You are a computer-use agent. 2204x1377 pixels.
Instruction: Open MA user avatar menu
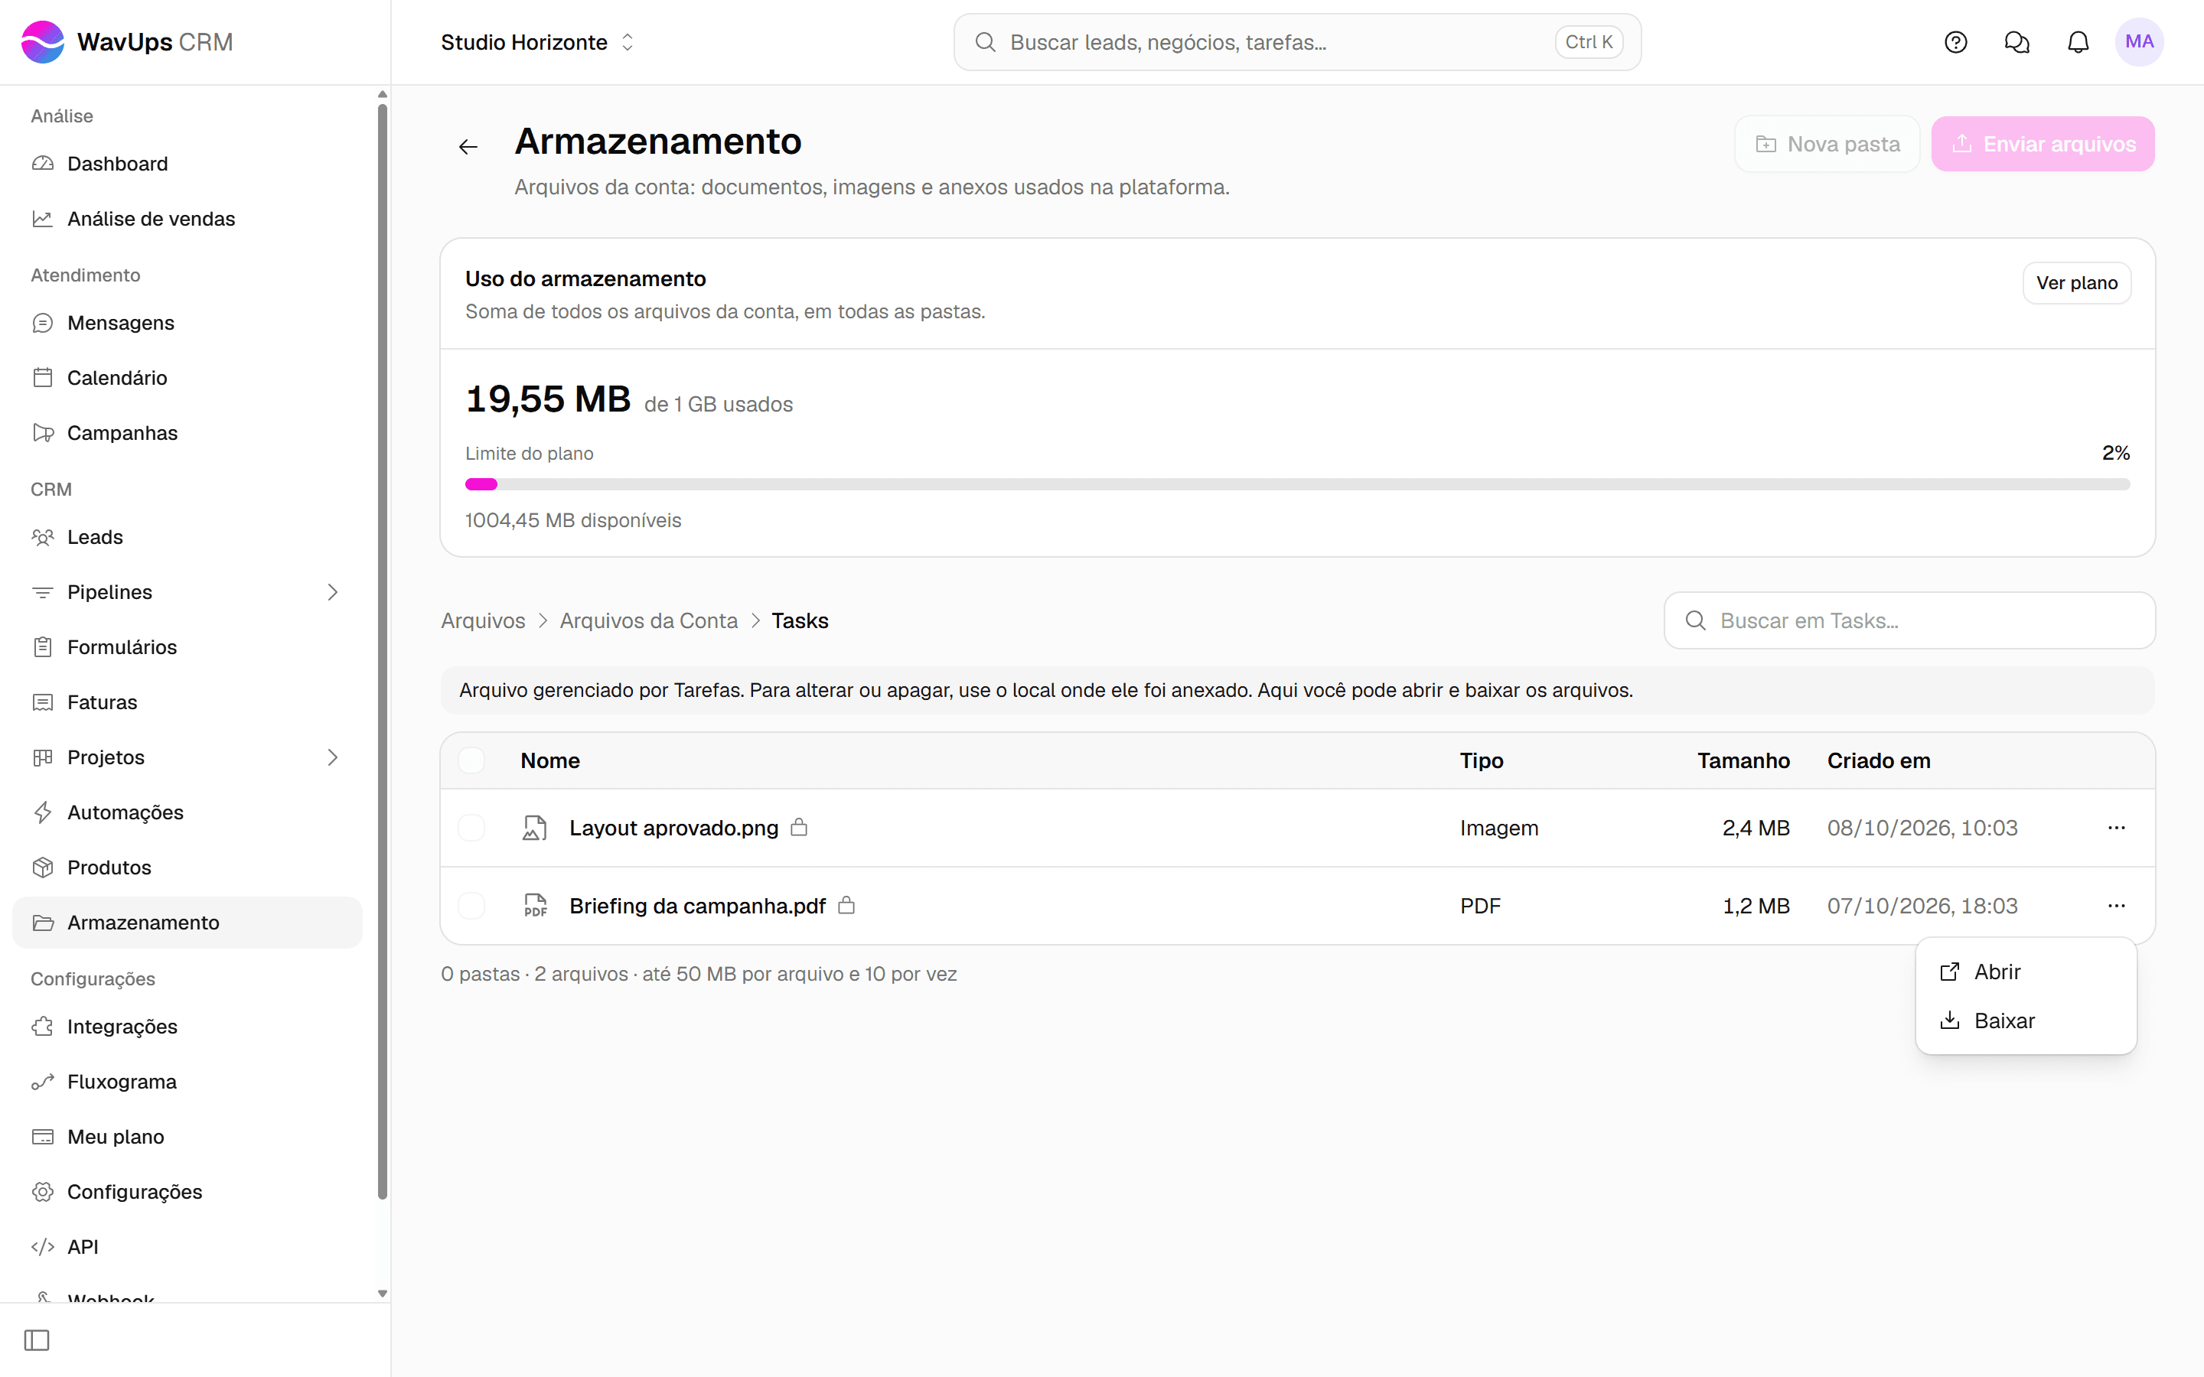(2138, 42)
